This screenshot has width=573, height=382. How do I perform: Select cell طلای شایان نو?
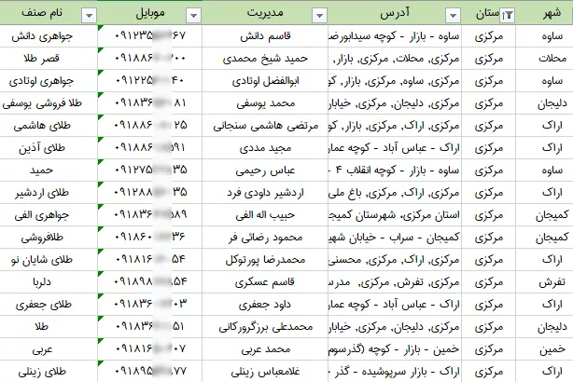(49, 259)
